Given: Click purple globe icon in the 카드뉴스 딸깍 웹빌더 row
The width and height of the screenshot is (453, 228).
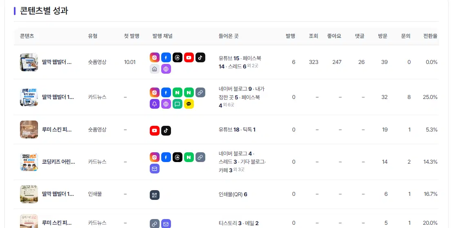Looking at the screenshot, I should (166, 104).
